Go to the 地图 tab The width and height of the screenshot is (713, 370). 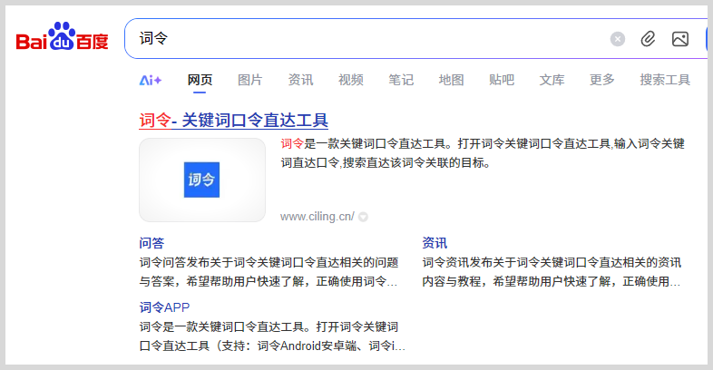click(x=451, y=80)
